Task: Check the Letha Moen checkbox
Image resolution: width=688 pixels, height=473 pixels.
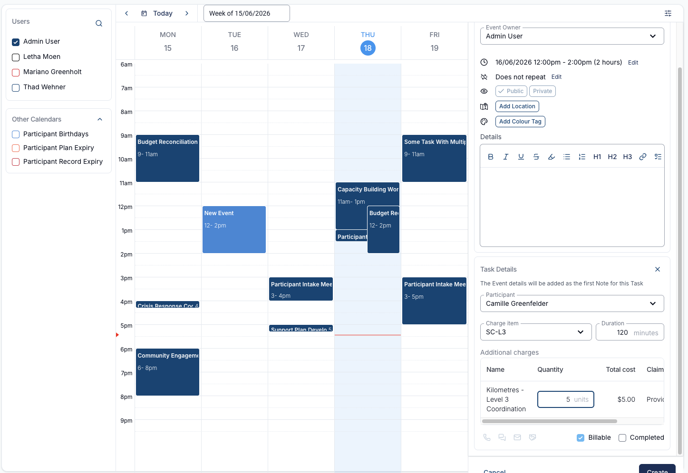Action: [16, 57]
